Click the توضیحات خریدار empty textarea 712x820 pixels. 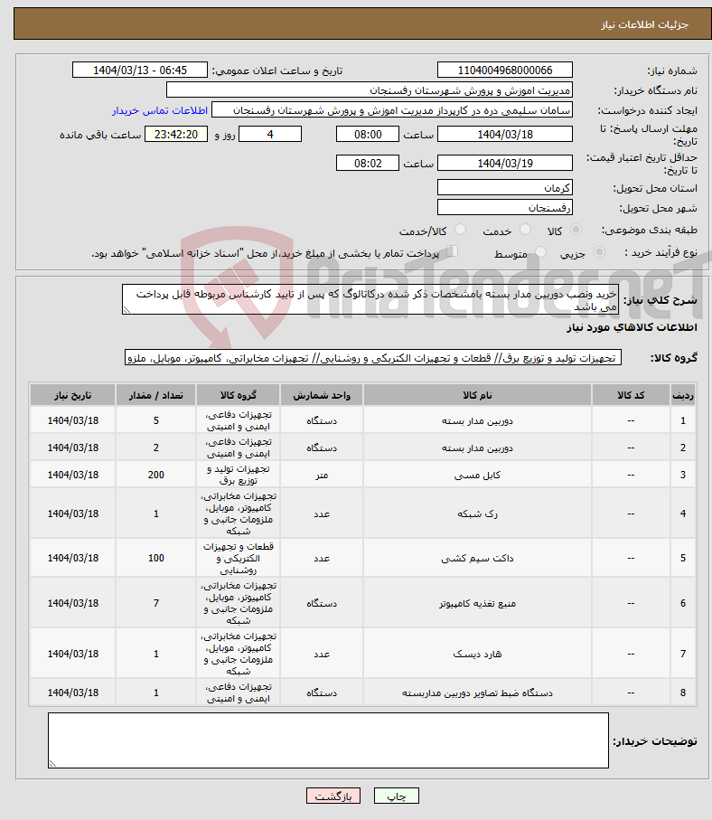point(328,740)
